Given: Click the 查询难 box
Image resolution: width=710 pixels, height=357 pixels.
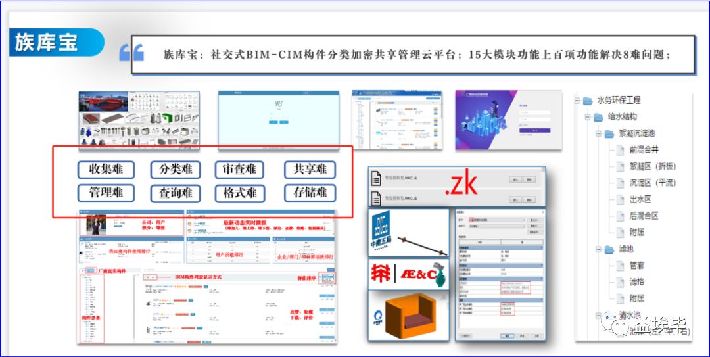Looking at the screenshot, I should pos(176,193).
